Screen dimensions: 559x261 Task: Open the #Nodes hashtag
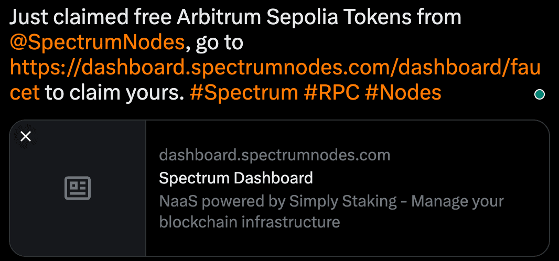point(403,93)
